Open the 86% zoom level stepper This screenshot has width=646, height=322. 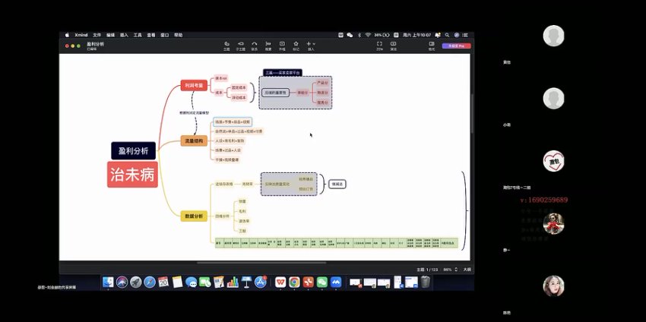pos(448,270)
